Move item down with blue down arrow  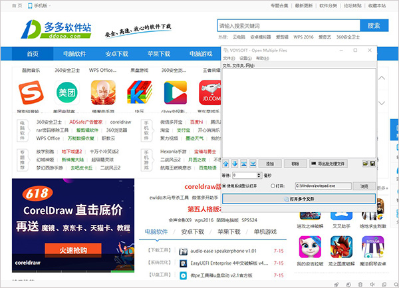[x=235, y=164]
